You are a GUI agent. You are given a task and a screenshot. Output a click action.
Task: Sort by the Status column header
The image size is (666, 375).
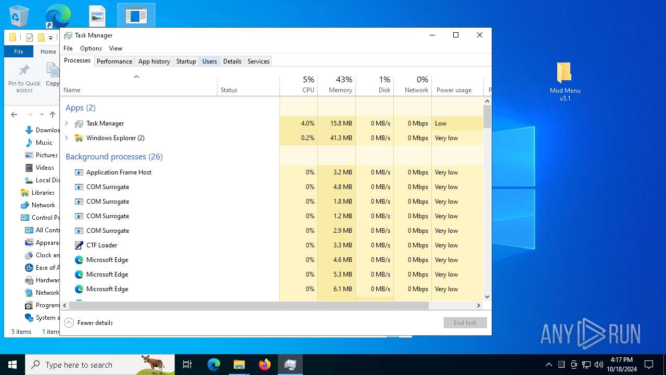249,85
